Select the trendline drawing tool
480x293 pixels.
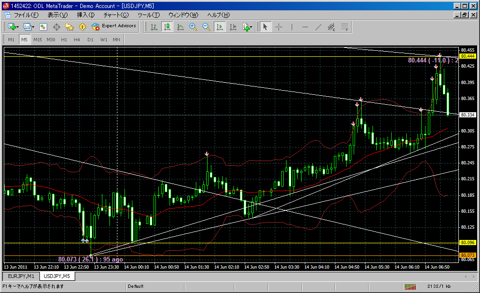(318, 27)
